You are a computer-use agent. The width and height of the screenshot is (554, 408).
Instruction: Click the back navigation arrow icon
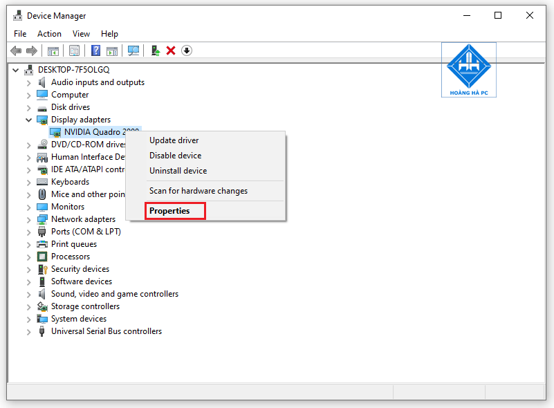tap(15, 50)
